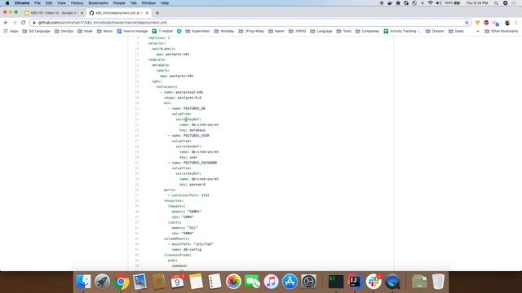This screenshot has width=522, height=293.
Task: Open Chrome Edit menu
Action: [x=49, y=3]
